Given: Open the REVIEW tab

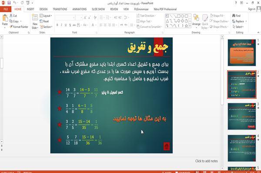Looking at the screenshot, I should [114, 9].
